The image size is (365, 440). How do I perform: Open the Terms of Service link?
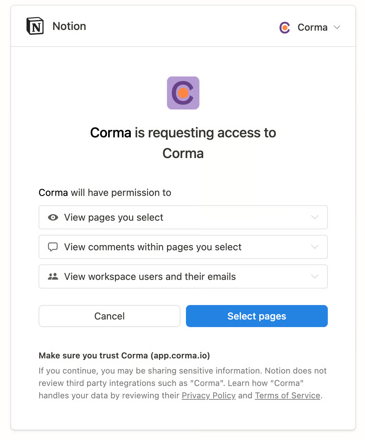(x=288, y=396)
